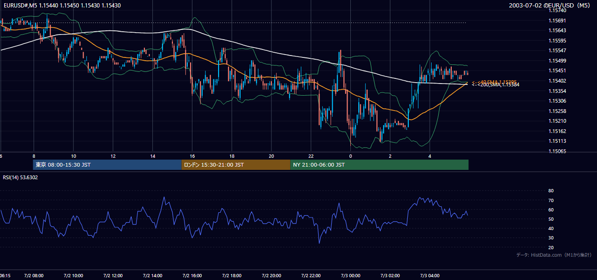Click RSI scale label 70
This screenshot has height=280, width=597.
point(551,200)
